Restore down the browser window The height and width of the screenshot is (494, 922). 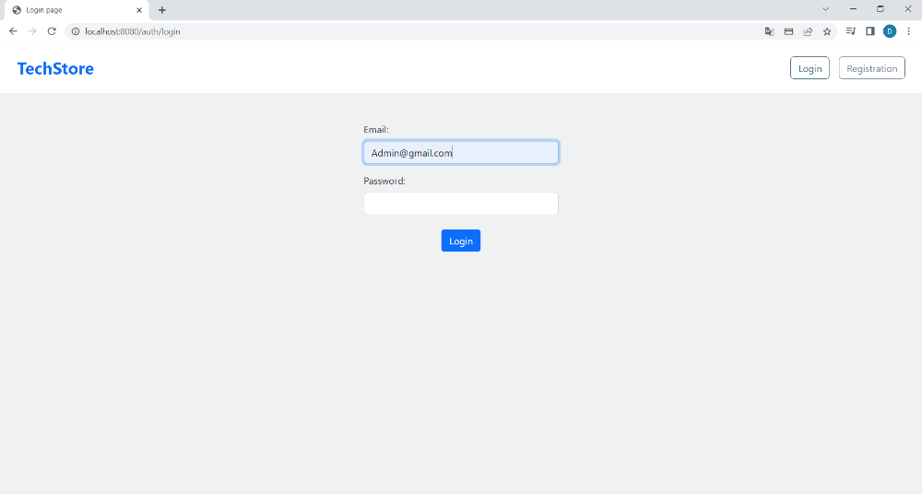881,9
